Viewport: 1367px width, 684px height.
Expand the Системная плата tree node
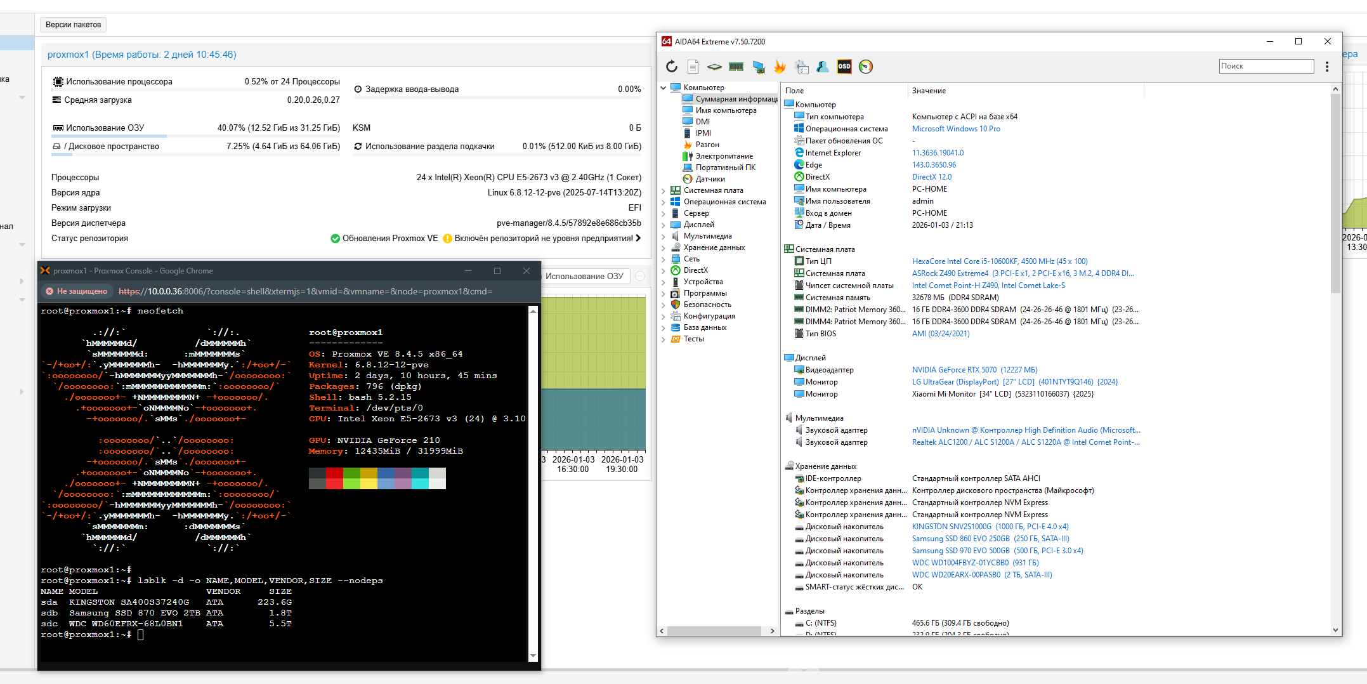[x=664, y=190]
